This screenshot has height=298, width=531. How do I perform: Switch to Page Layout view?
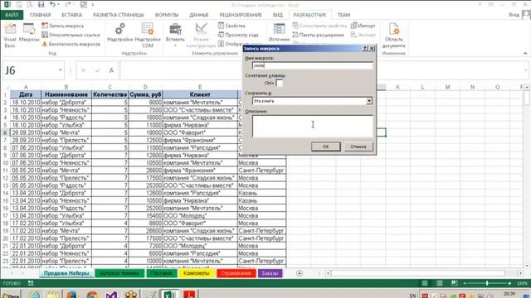coord(439,283)
